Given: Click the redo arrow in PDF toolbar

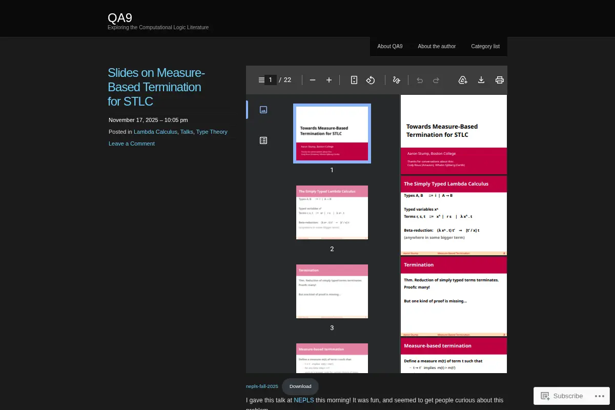Looking at the screenshot, I should point(436,80).
